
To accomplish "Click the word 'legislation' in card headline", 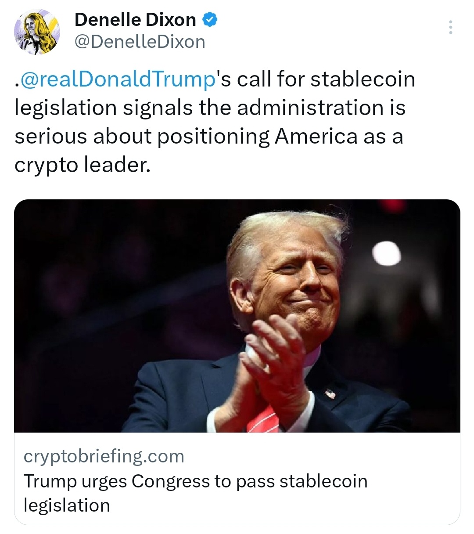I will point(67,505).
